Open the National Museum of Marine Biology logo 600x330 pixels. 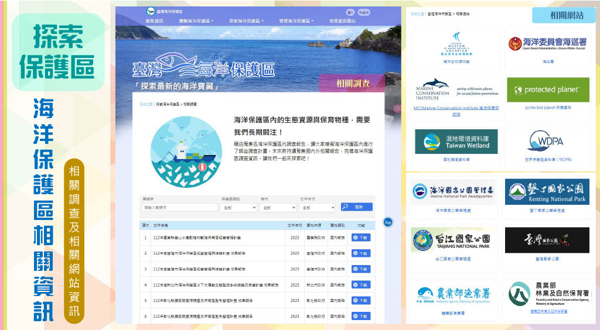[x=456, y=44]
